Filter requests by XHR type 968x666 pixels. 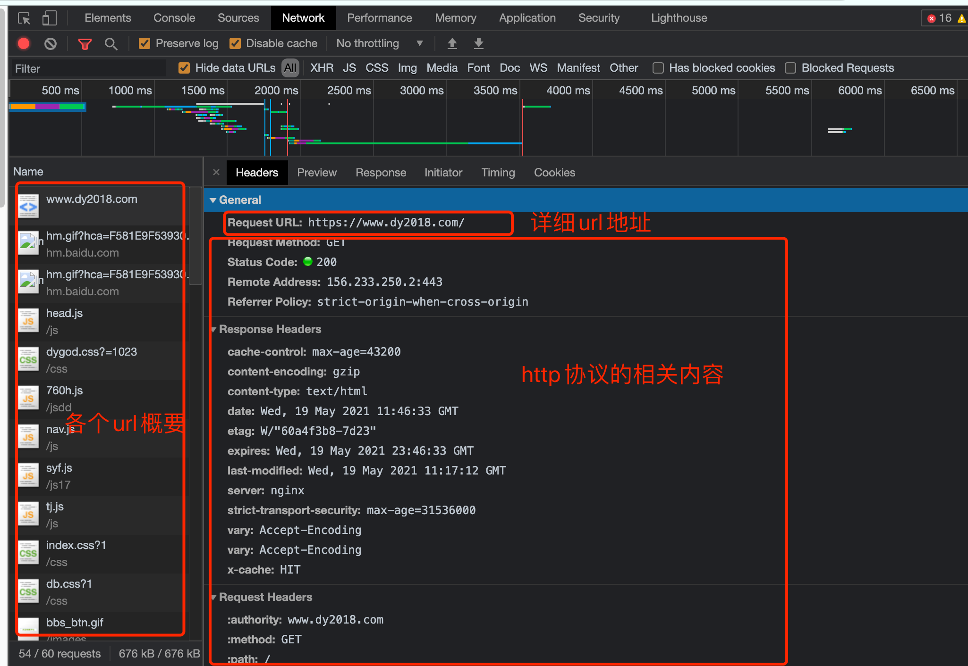click(322, 68)
